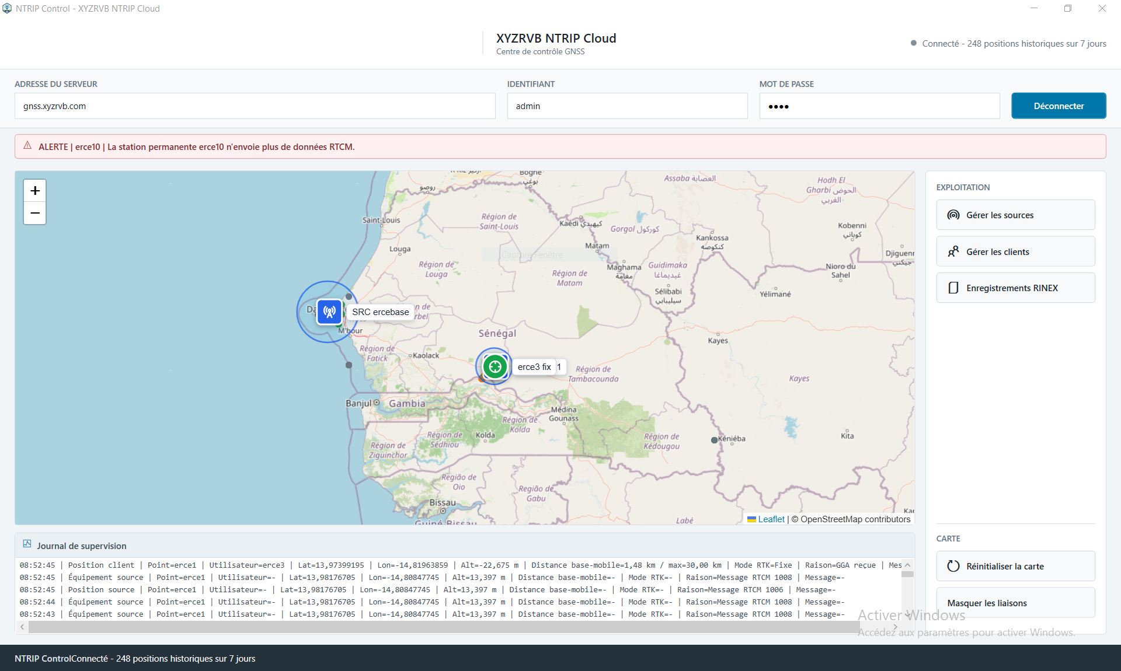Select the 08:52:45 Position source log line
The height and width of the screenshot is (671, 1121).
pos(427,589)
